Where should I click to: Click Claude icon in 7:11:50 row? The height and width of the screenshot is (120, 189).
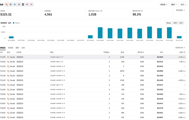tap(8, 76)
